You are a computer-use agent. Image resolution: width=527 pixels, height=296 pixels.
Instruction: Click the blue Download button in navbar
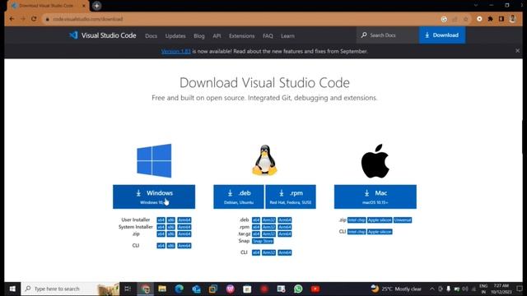[442, 35]
